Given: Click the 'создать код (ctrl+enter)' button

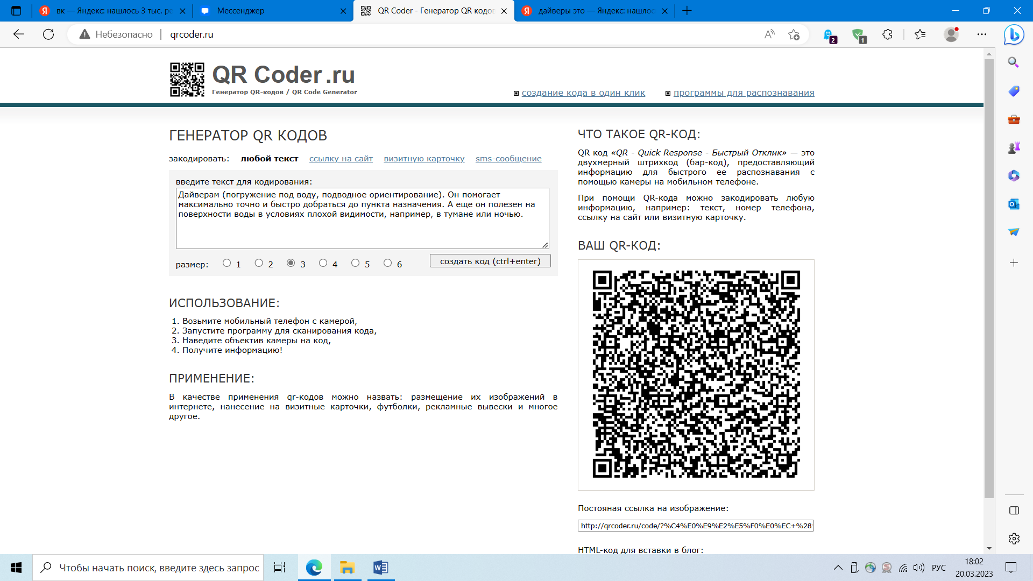Looking at the screenshot, I should [490, 261].
